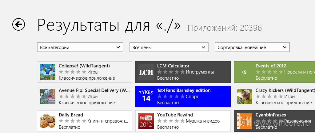Click "Приложений: 20396" results count
The width and height of the screenshot is (315, 133).
pyautogui.click(x=225, y=28)
